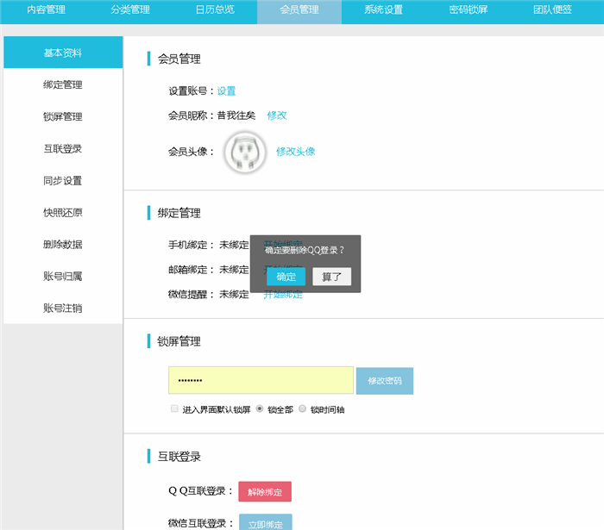Open 团队便签 in top navigation
This screenshot has width=604, height=530.
[553, 10]
